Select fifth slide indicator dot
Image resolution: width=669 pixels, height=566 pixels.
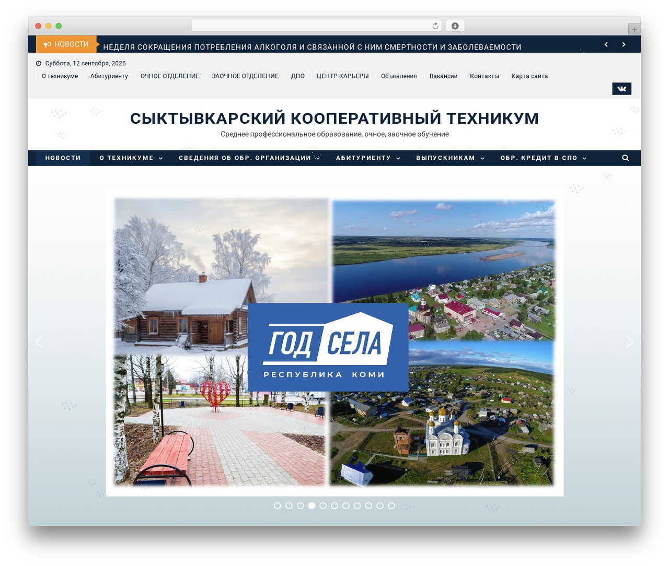click(323, 505)
